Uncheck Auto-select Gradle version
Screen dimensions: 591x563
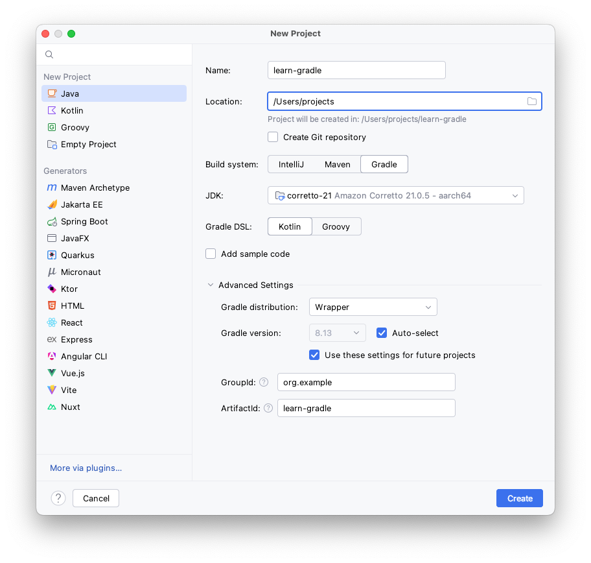(x=382, y=333)
